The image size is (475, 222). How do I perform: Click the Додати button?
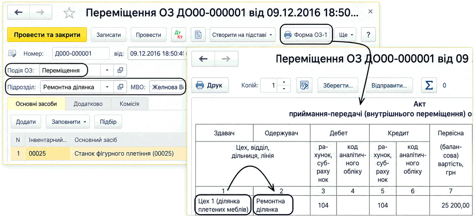[x=26, y=121]
